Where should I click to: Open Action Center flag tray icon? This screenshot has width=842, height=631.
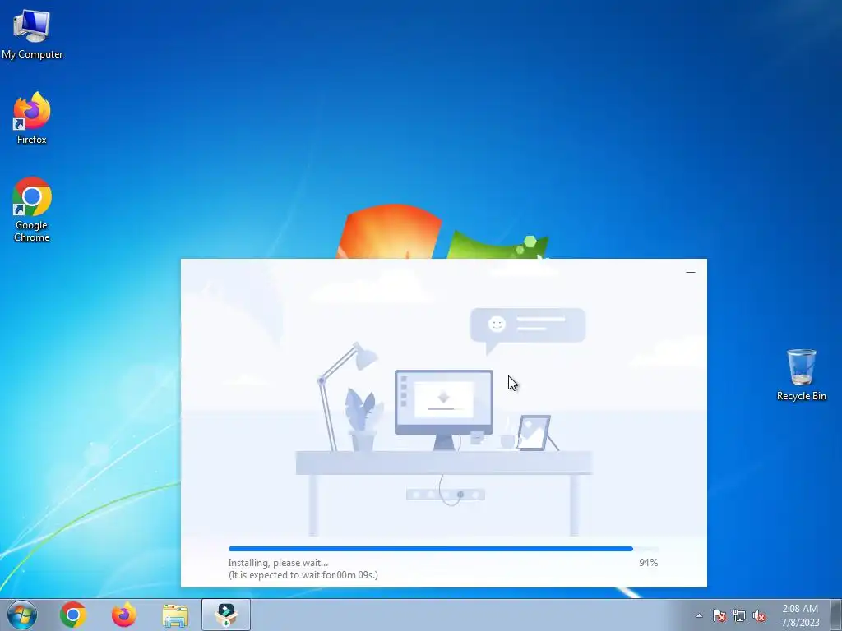coord(719,615)
